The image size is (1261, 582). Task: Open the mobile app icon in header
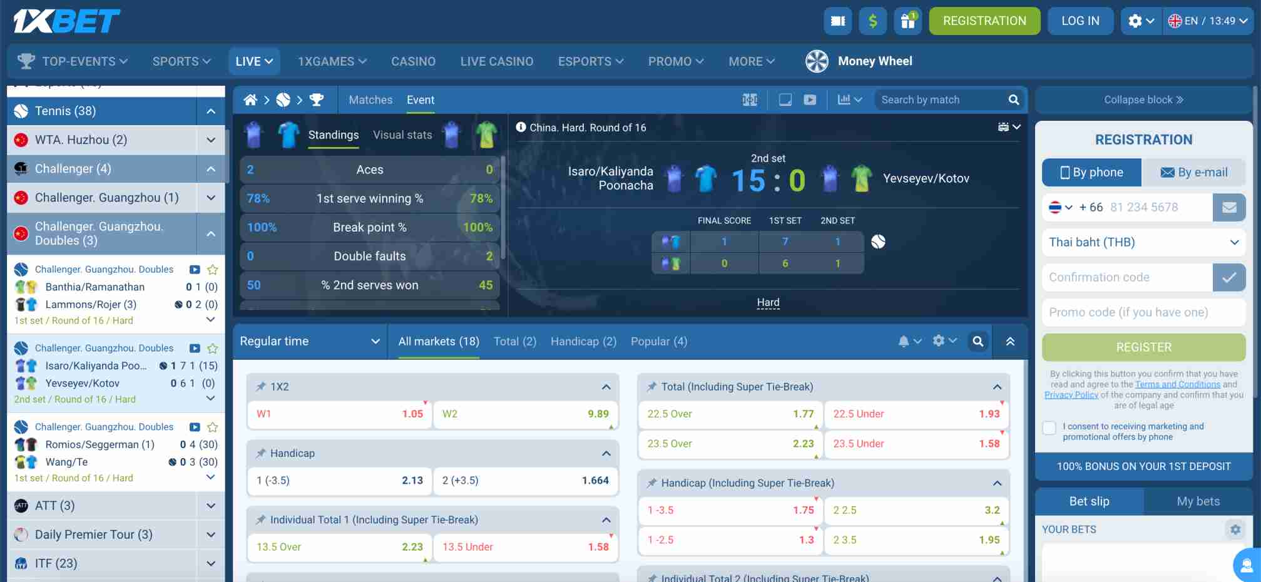click(838, 21)
